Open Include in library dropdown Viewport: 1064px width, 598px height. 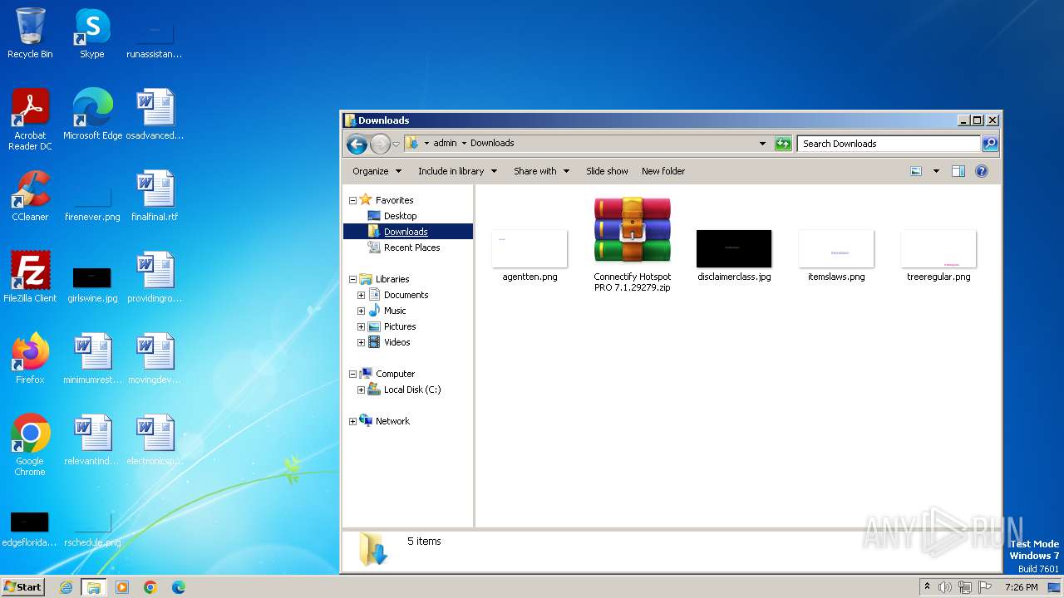pos(457,171)
